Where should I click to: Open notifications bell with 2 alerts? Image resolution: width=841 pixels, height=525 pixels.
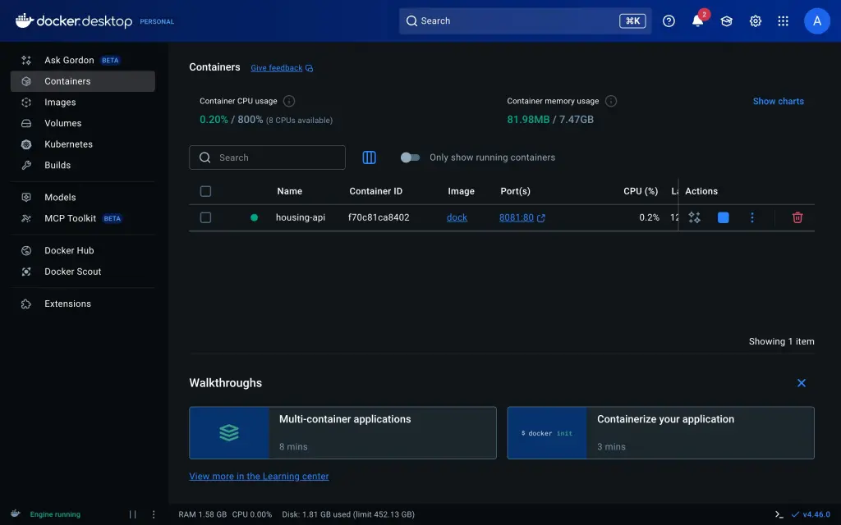[x=698, y=21]
